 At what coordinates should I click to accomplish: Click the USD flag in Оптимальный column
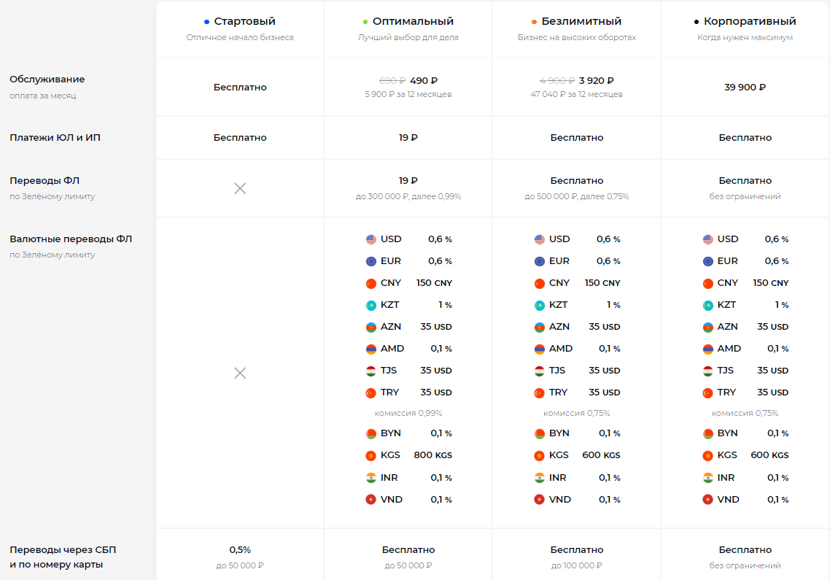(371, 239)
